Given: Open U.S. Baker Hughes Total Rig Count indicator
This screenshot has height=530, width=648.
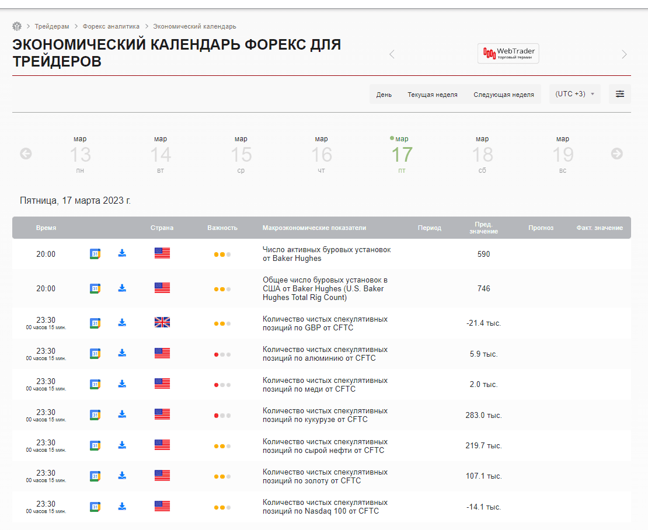Looking at the screenshot, I should pos(325,289).
